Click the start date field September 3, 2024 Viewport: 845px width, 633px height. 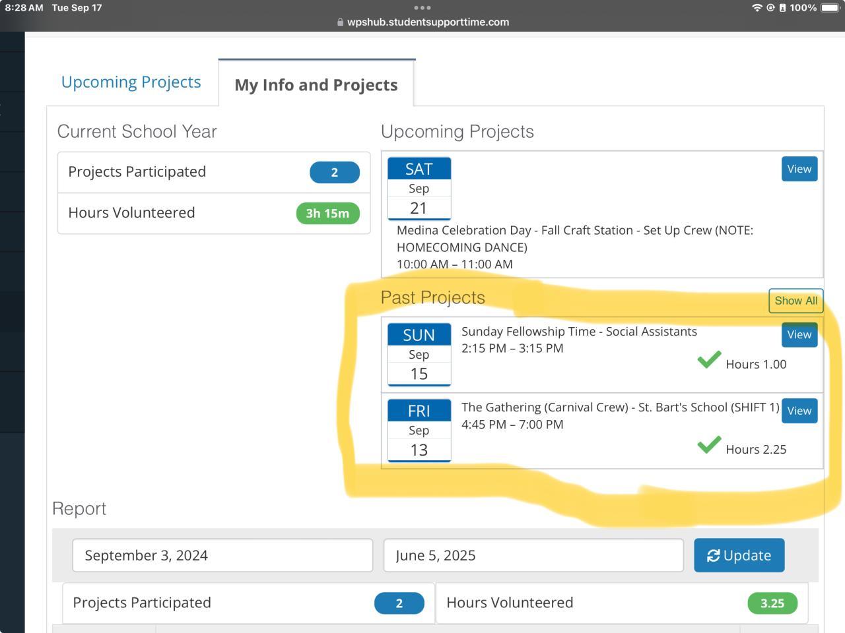(x=222, y=555)
